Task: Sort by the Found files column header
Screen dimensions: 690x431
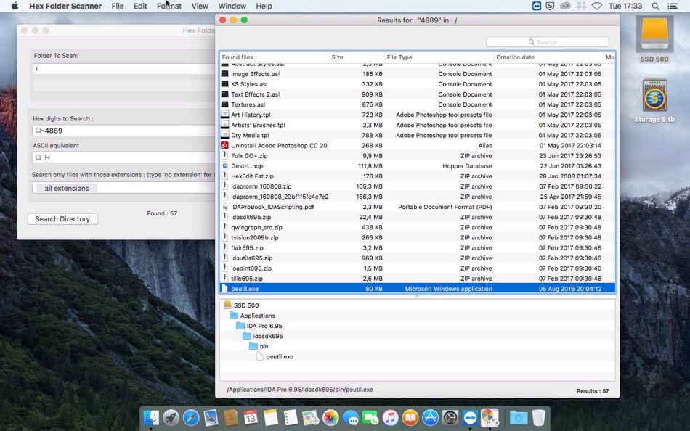Action: tap(274, 57)
